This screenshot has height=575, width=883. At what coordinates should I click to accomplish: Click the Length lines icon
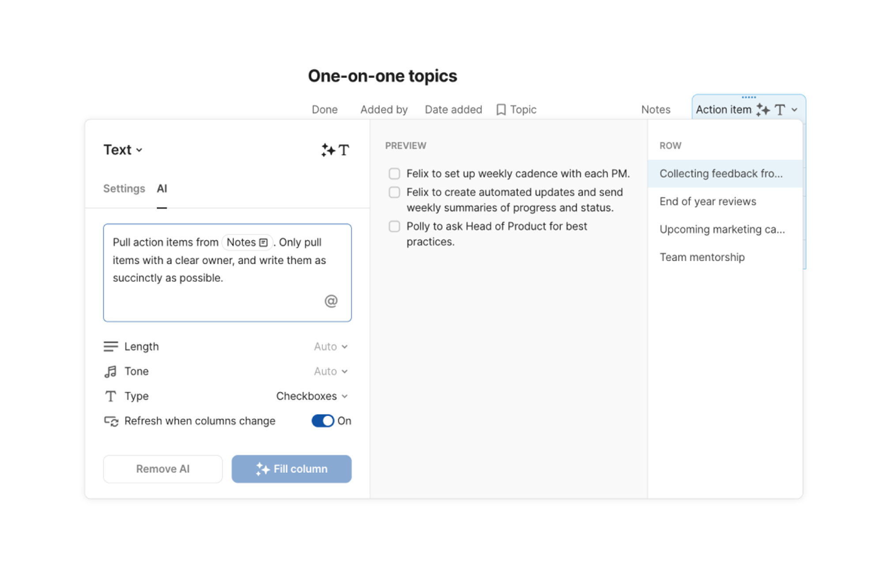point(110,347)
